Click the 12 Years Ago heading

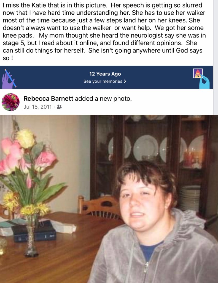coord(105,74)
